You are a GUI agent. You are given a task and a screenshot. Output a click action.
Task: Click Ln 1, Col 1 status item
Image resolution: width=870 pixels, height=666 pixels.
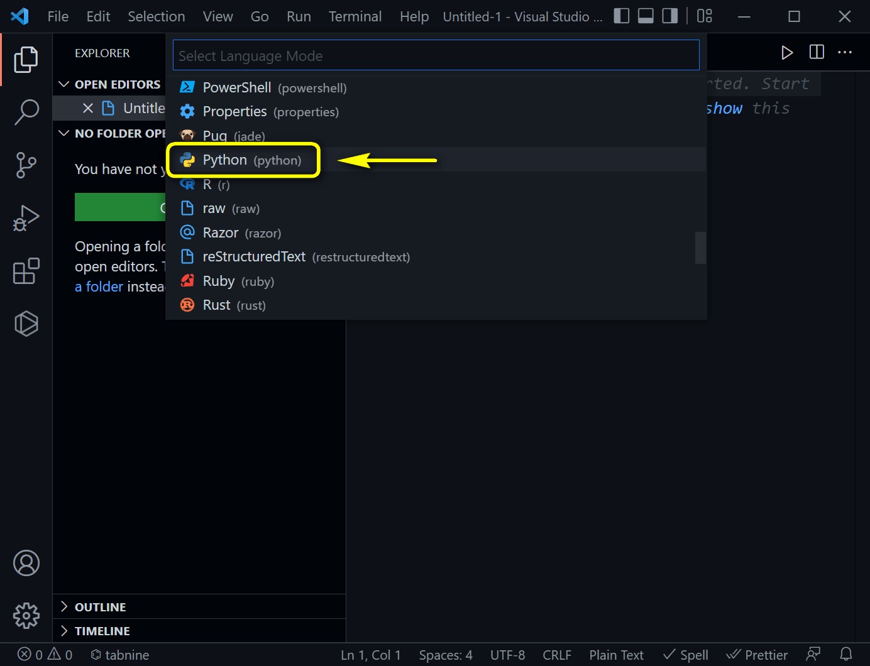pyautogui.click(x=371, y=655)
